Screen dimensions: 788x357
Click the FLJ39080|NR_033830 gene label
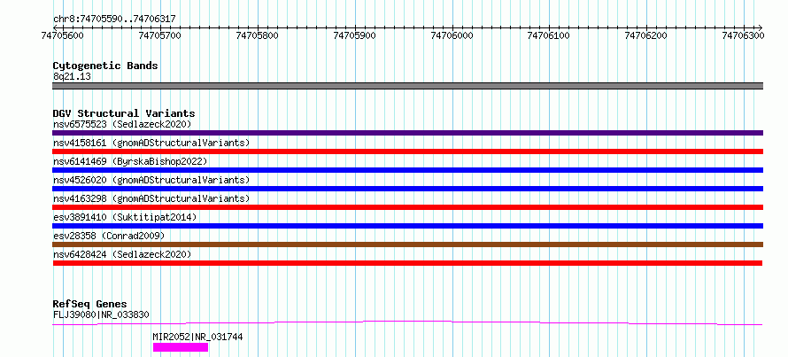point(101,314)
